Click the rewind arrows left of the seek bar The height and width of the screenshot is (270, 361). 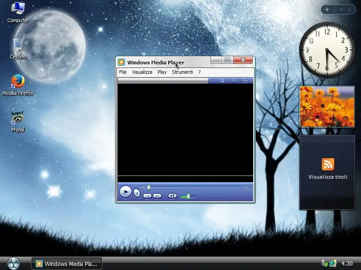coord(143,187)
